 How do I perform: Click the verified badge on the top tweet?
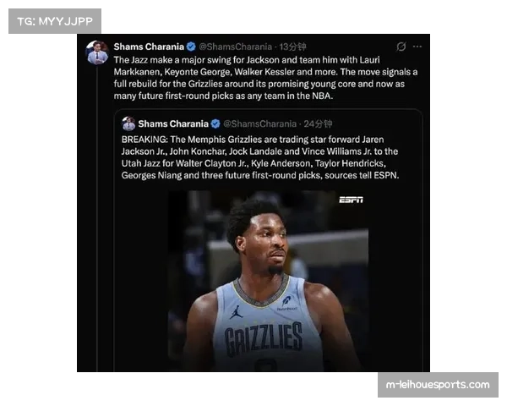point(191,47)
